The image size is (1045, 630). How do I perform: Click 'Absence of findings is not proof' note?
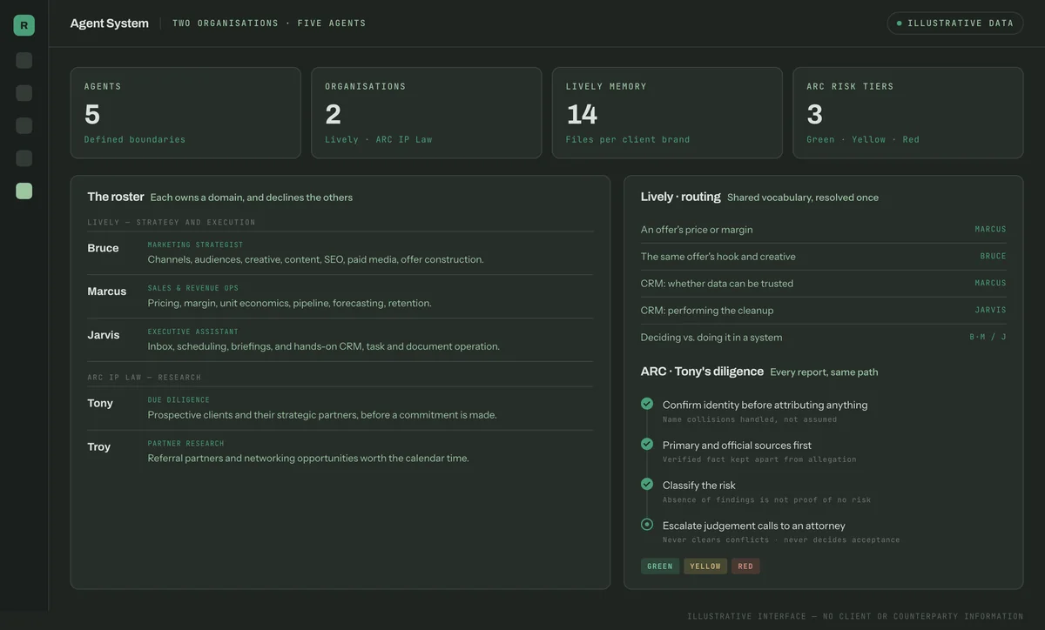click(x=767, y=499)
